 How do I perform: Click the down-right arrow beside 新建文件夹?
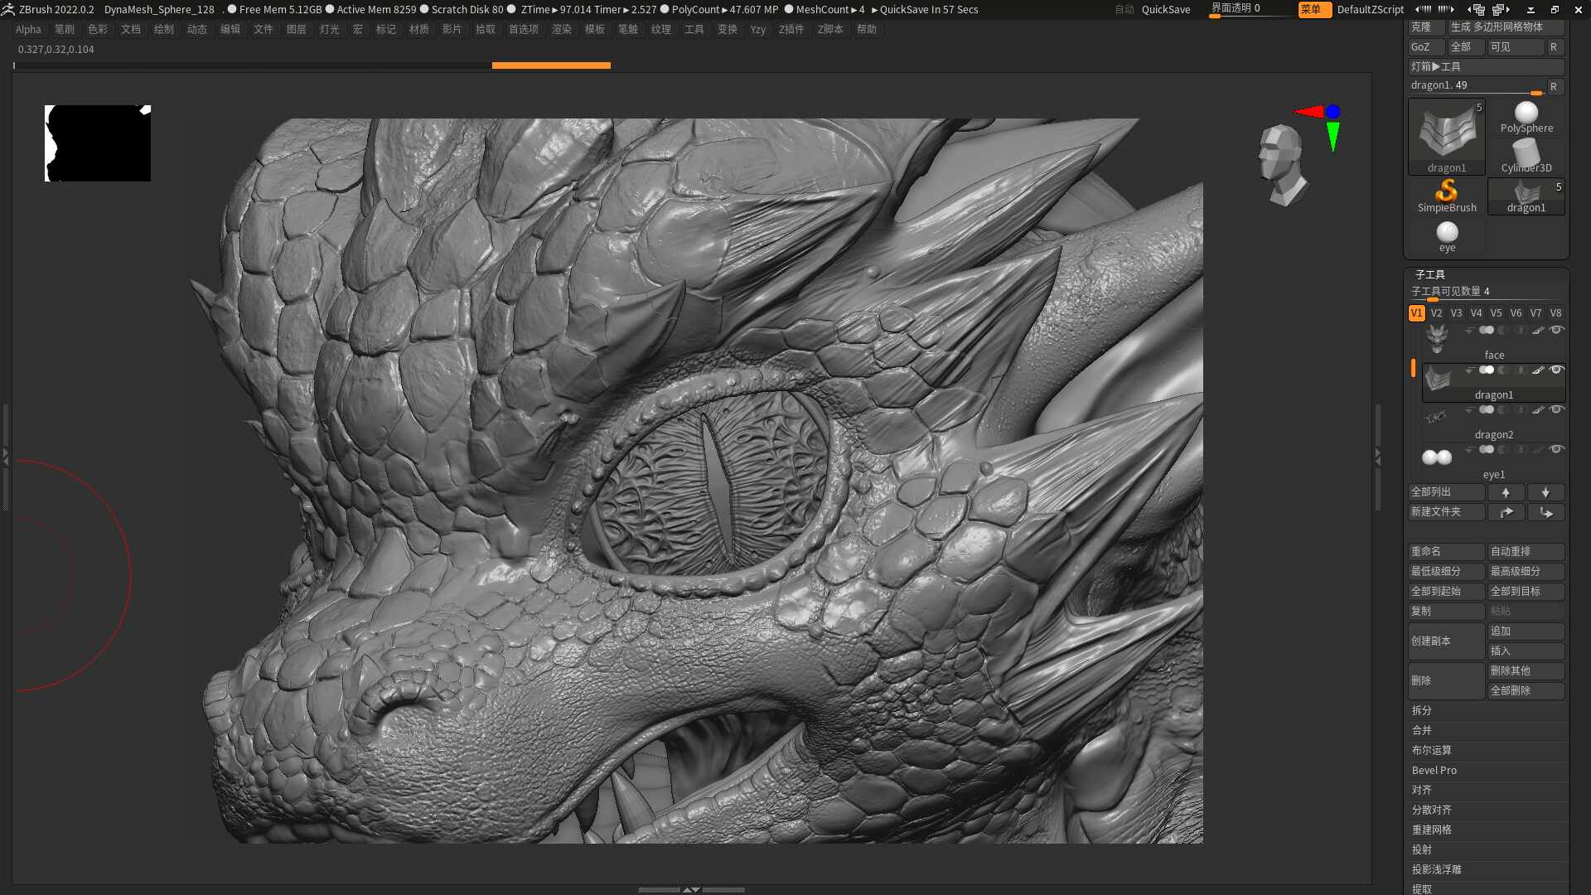1545,512
